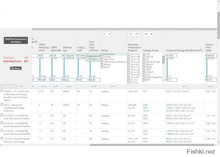
Task: Open the Rating OR logic dropdown
Action: [107, 34]
